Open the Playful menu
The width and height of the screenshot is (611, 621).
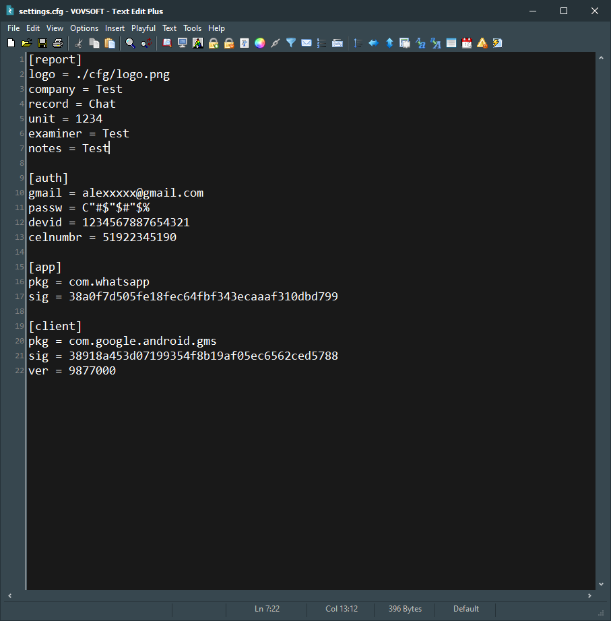(x=143, y=28)
